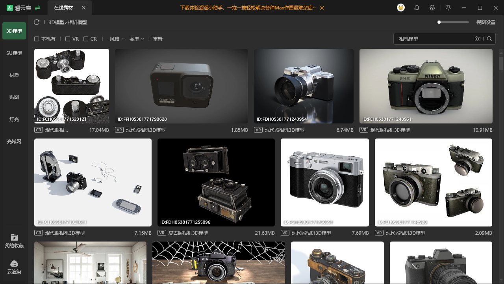Toggle the CR filter checkbox

86,39
